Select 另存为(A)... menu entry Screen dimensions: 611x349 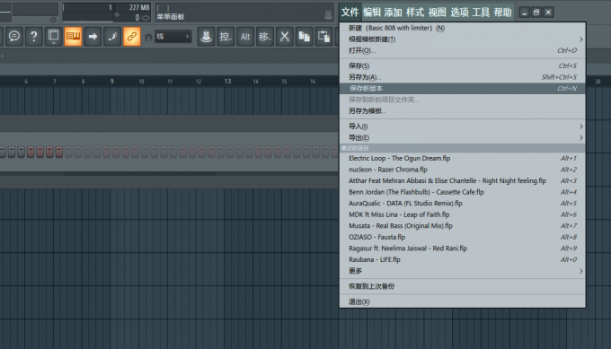click(462, 77)
